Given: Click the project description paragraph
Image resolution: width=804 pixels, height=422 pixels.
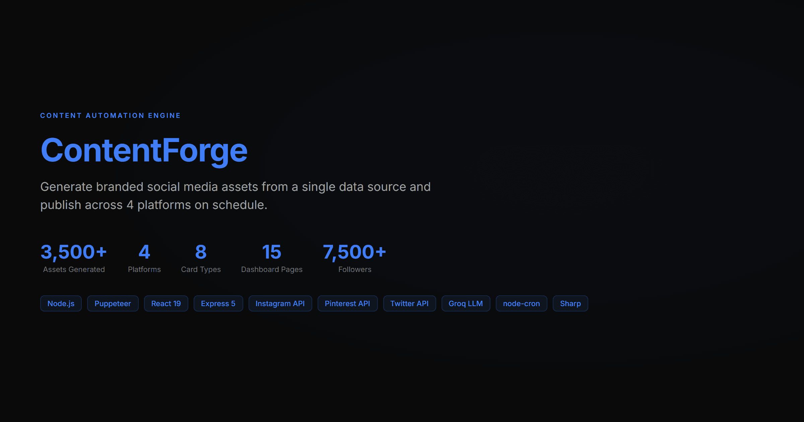Looking at the screenshot, I should 236,195.
